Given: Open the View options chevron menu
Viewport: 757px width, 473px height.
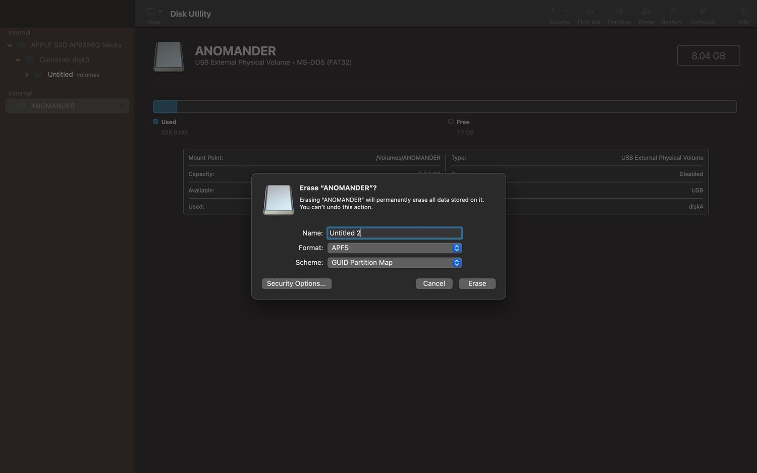Looking at the screenshot, I should pyautogui.click(x=160, y=11).
